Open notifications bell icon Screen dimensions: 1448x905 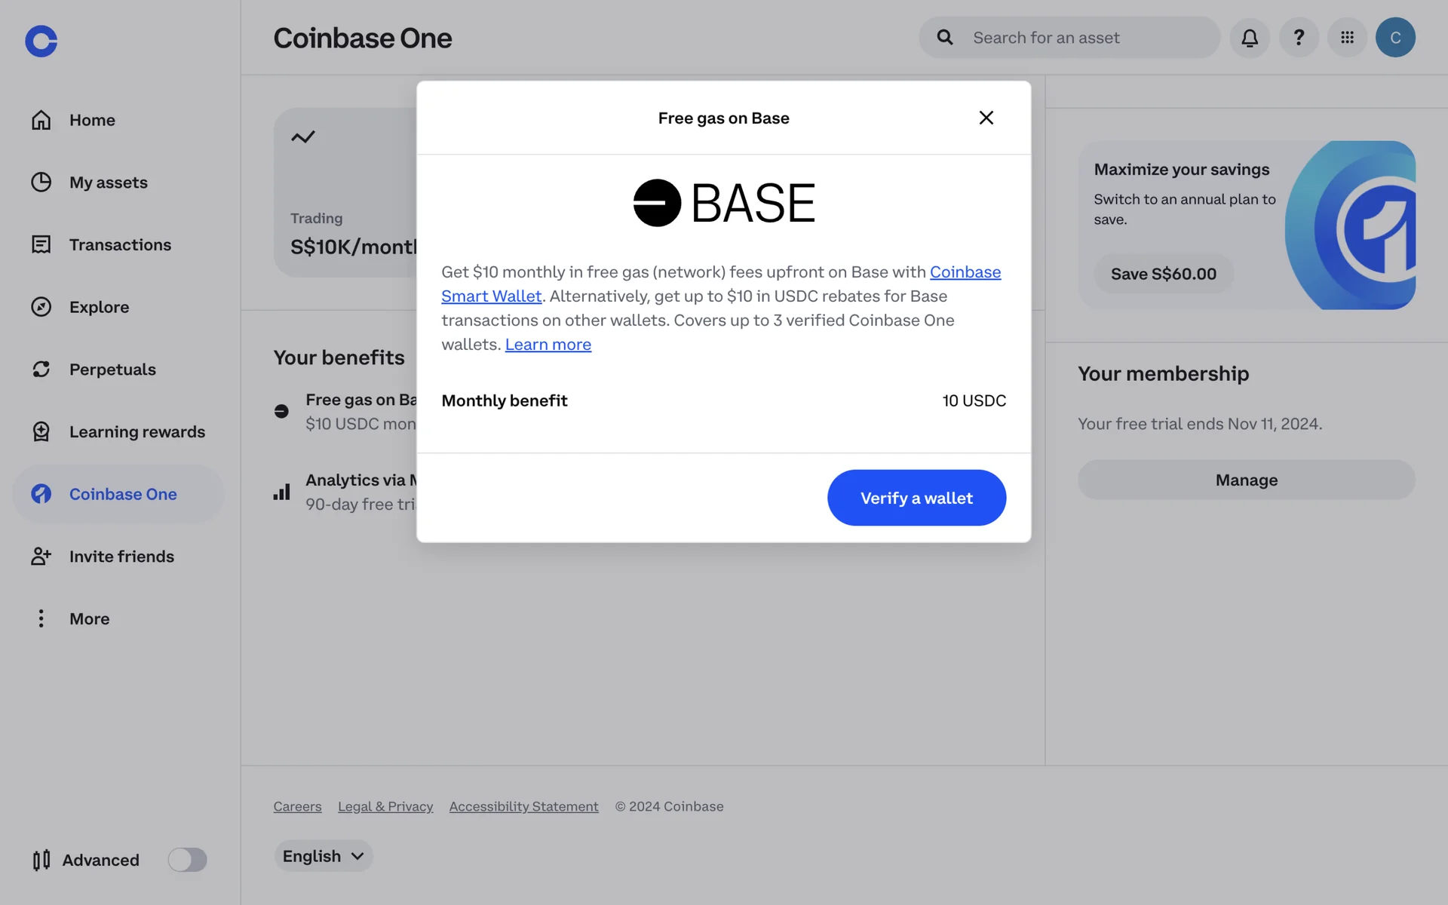1250,38
